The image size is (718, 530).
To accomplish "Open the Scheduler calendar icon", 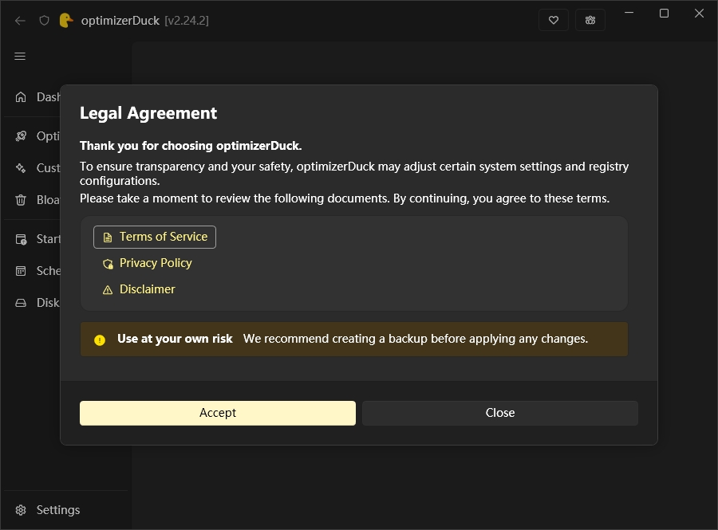I will (21, 271).
